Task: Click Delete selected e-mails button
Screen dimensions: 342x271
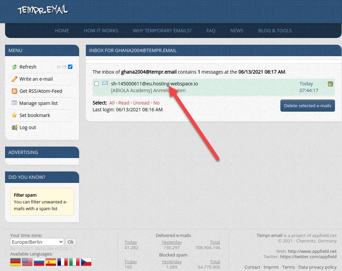Action: (x=308, y=106)
